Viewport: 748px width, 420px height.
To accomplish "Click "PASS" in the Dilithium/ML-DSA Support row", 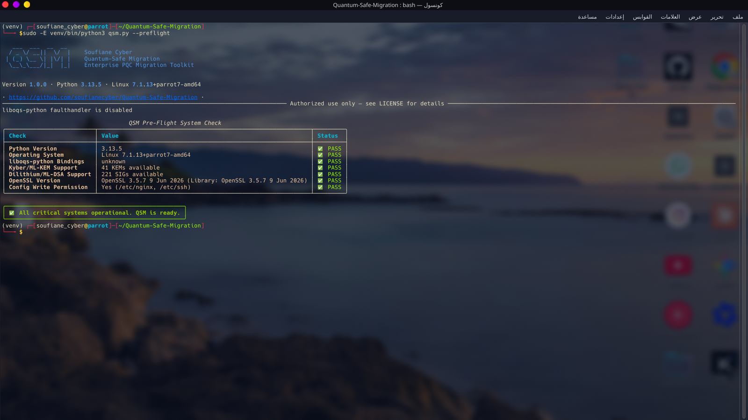I will point(334,175).
